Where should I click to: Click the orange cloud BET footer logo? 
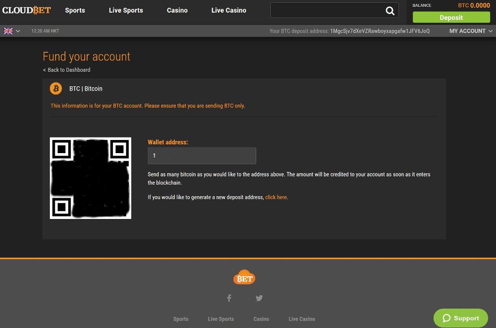pos(244,277)
